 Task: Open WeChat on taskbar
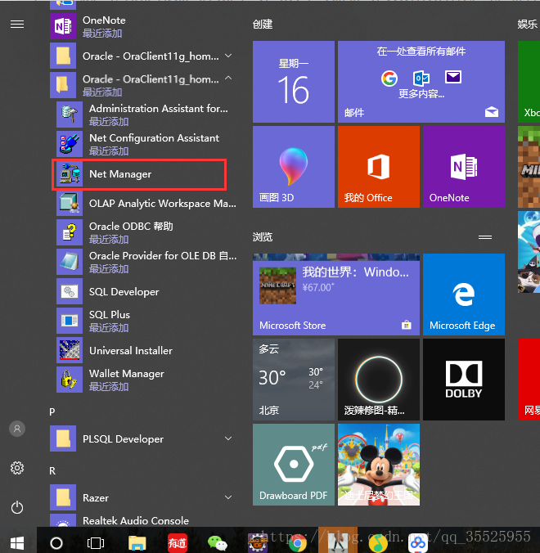[x=218, y=543]
